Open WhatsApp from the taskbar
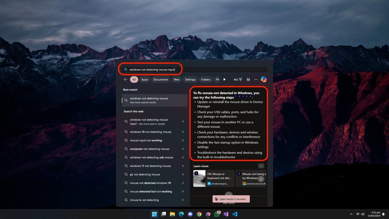 (x=217, y=214)
